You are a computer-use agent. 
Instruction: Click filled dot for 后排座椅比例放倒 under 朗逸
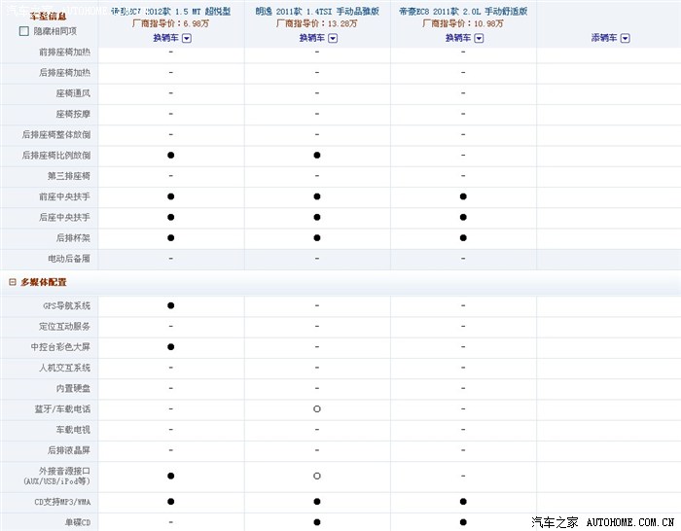tap(317, 155)
